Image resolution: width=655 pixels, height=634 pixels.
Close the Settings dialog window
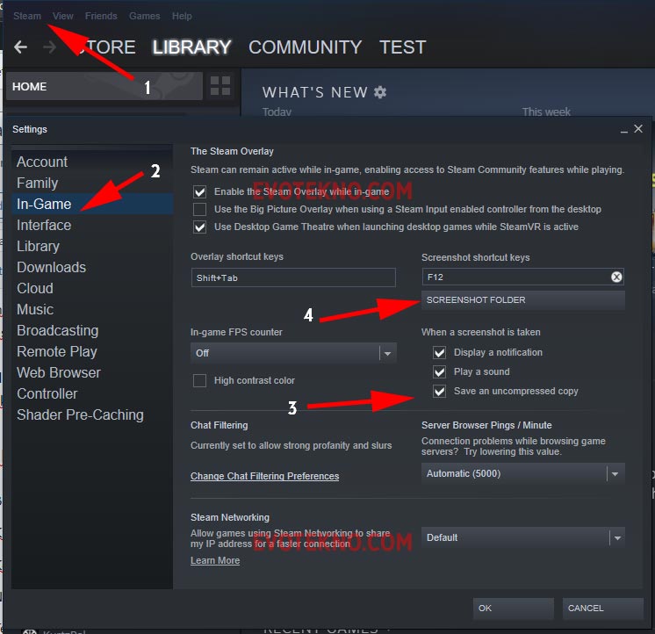(638, 129)
